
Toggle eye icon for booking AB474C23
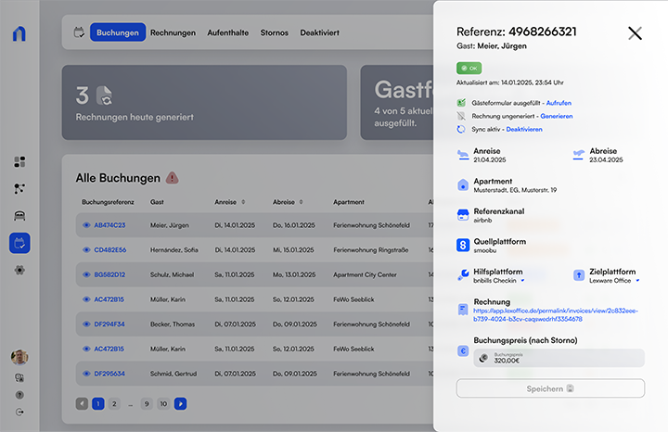click(x=85, y=225)
